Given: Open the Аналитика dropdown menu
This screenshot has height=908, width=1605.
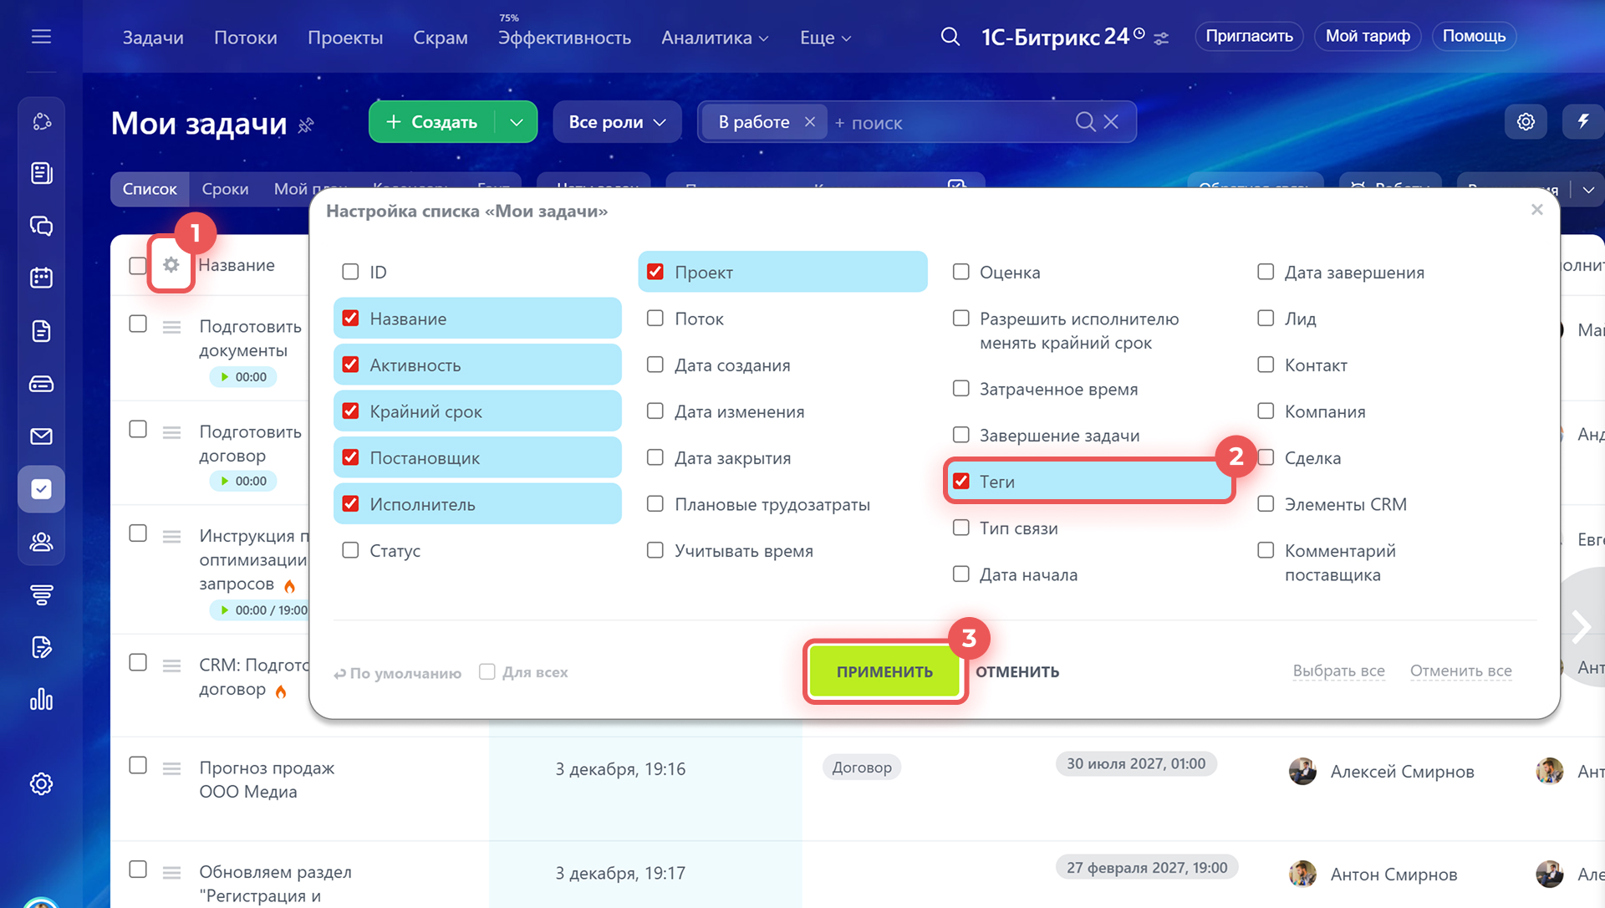Looking at the screenshot, I should [715, 38].
